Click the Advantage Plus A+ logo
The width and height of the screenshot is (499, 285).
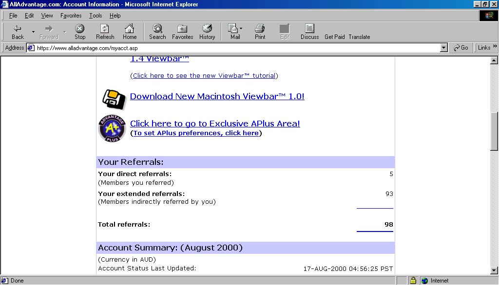pyautogui.click(x=112, y=129)
